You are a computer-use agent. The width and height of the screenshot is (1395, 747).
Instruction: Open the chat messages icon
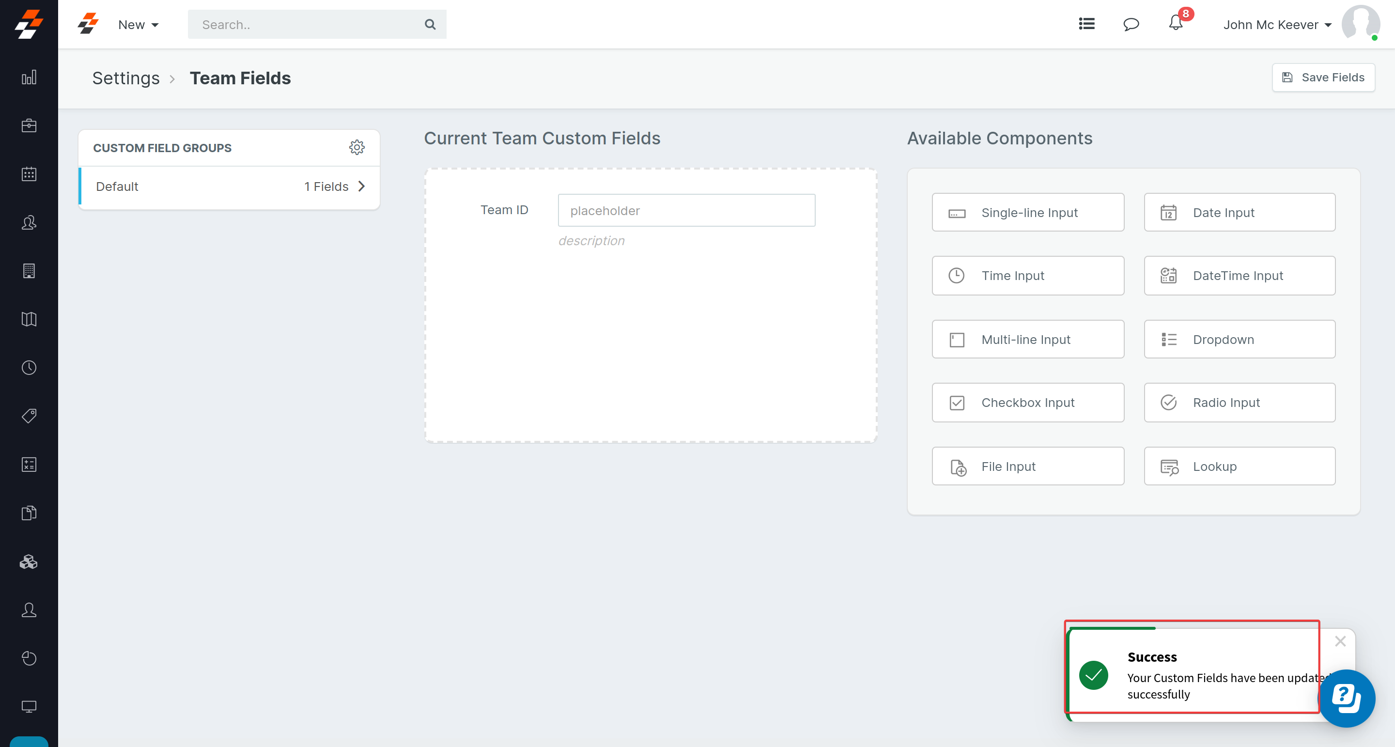point(1131,24)
